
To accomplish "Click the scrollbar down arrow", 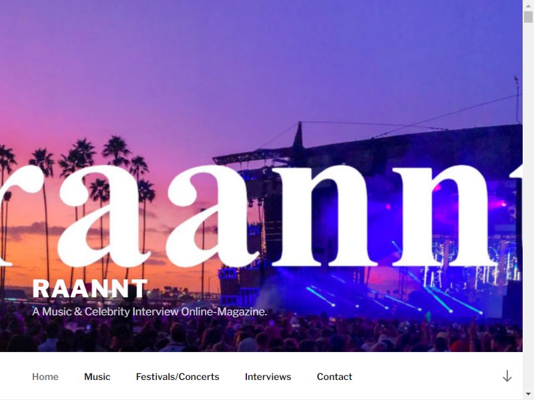I will pyautogui.click(x=528, y=394).
